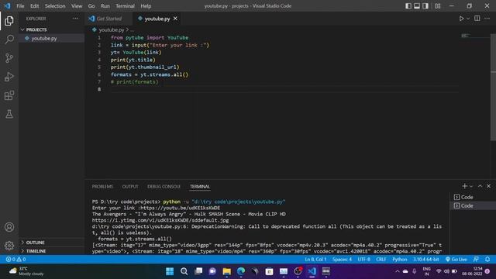Open the Explorer view in activity bar

click(9, 21)
